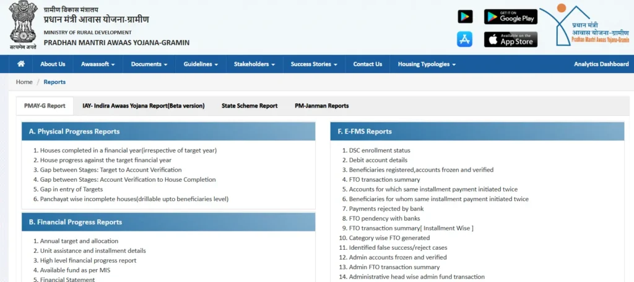Open Unit assistance and installment details
The image size is (634, 282).
[93, 250]
